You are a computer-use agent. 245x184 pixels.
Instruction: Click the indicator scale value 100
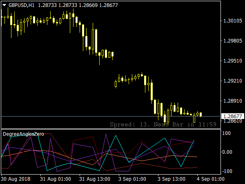pos(226,133)
